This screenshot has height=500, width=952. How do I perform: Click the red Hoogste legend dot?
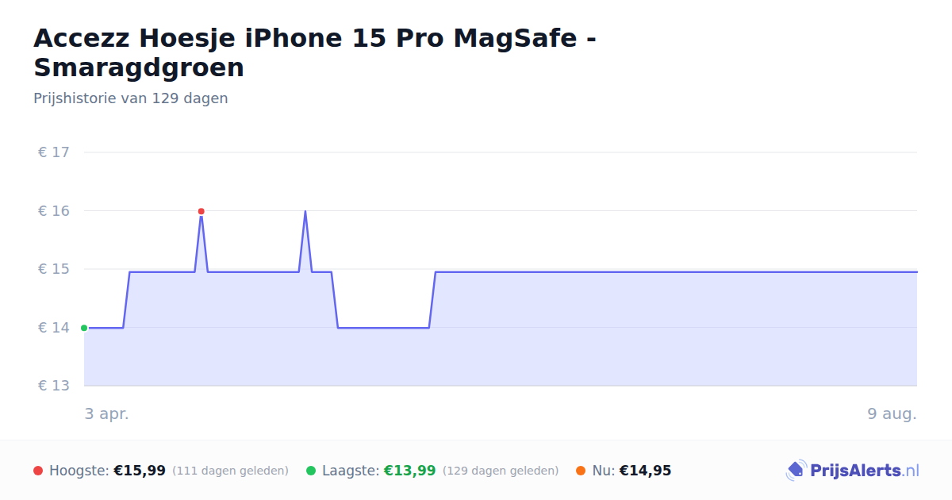click(x=38, y=471)
